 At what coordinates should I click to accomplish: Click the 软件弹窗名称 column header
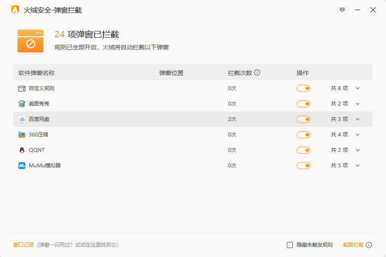[36, 73]
